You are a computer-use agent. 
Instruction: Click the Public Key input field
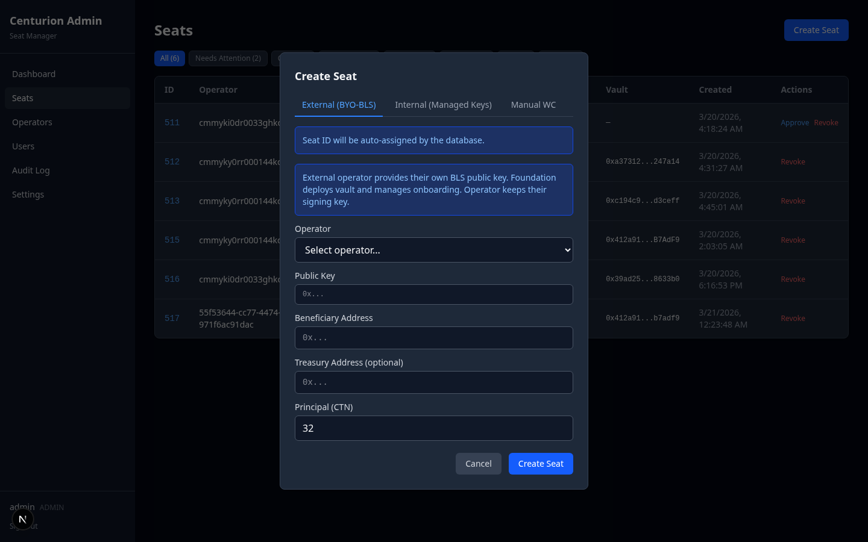[x=433, y=294]
